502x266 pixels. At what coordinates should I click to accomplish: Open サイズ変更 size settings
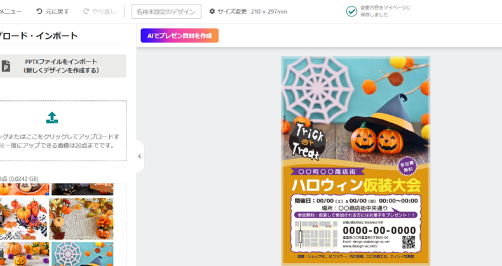pos(232,11)
